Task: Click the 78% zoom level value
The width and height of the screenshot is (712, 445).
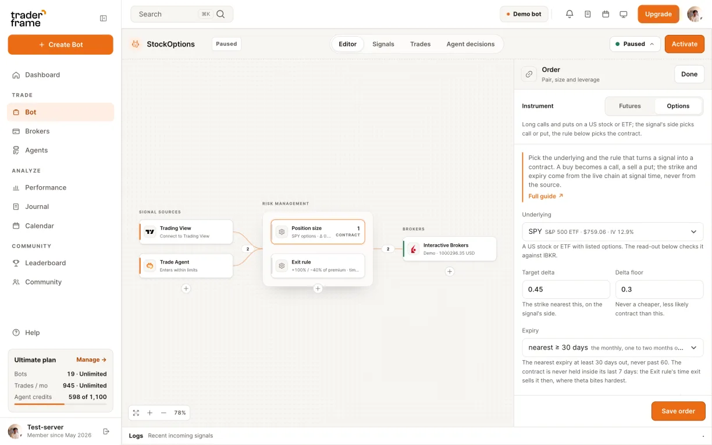Action: coord(180,412)
